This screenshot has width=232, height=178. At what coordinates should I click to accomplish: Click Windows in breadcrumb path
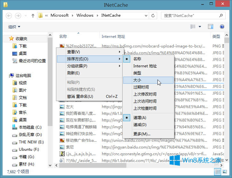pos(85,15)
